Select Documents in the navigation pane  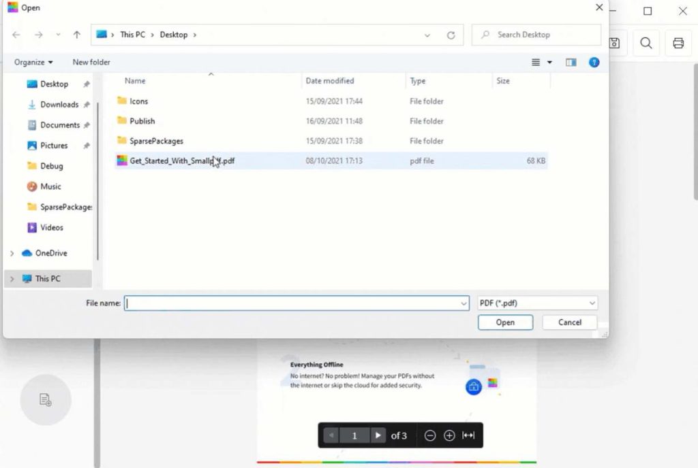pyautogui.click(x=60, y=124)
